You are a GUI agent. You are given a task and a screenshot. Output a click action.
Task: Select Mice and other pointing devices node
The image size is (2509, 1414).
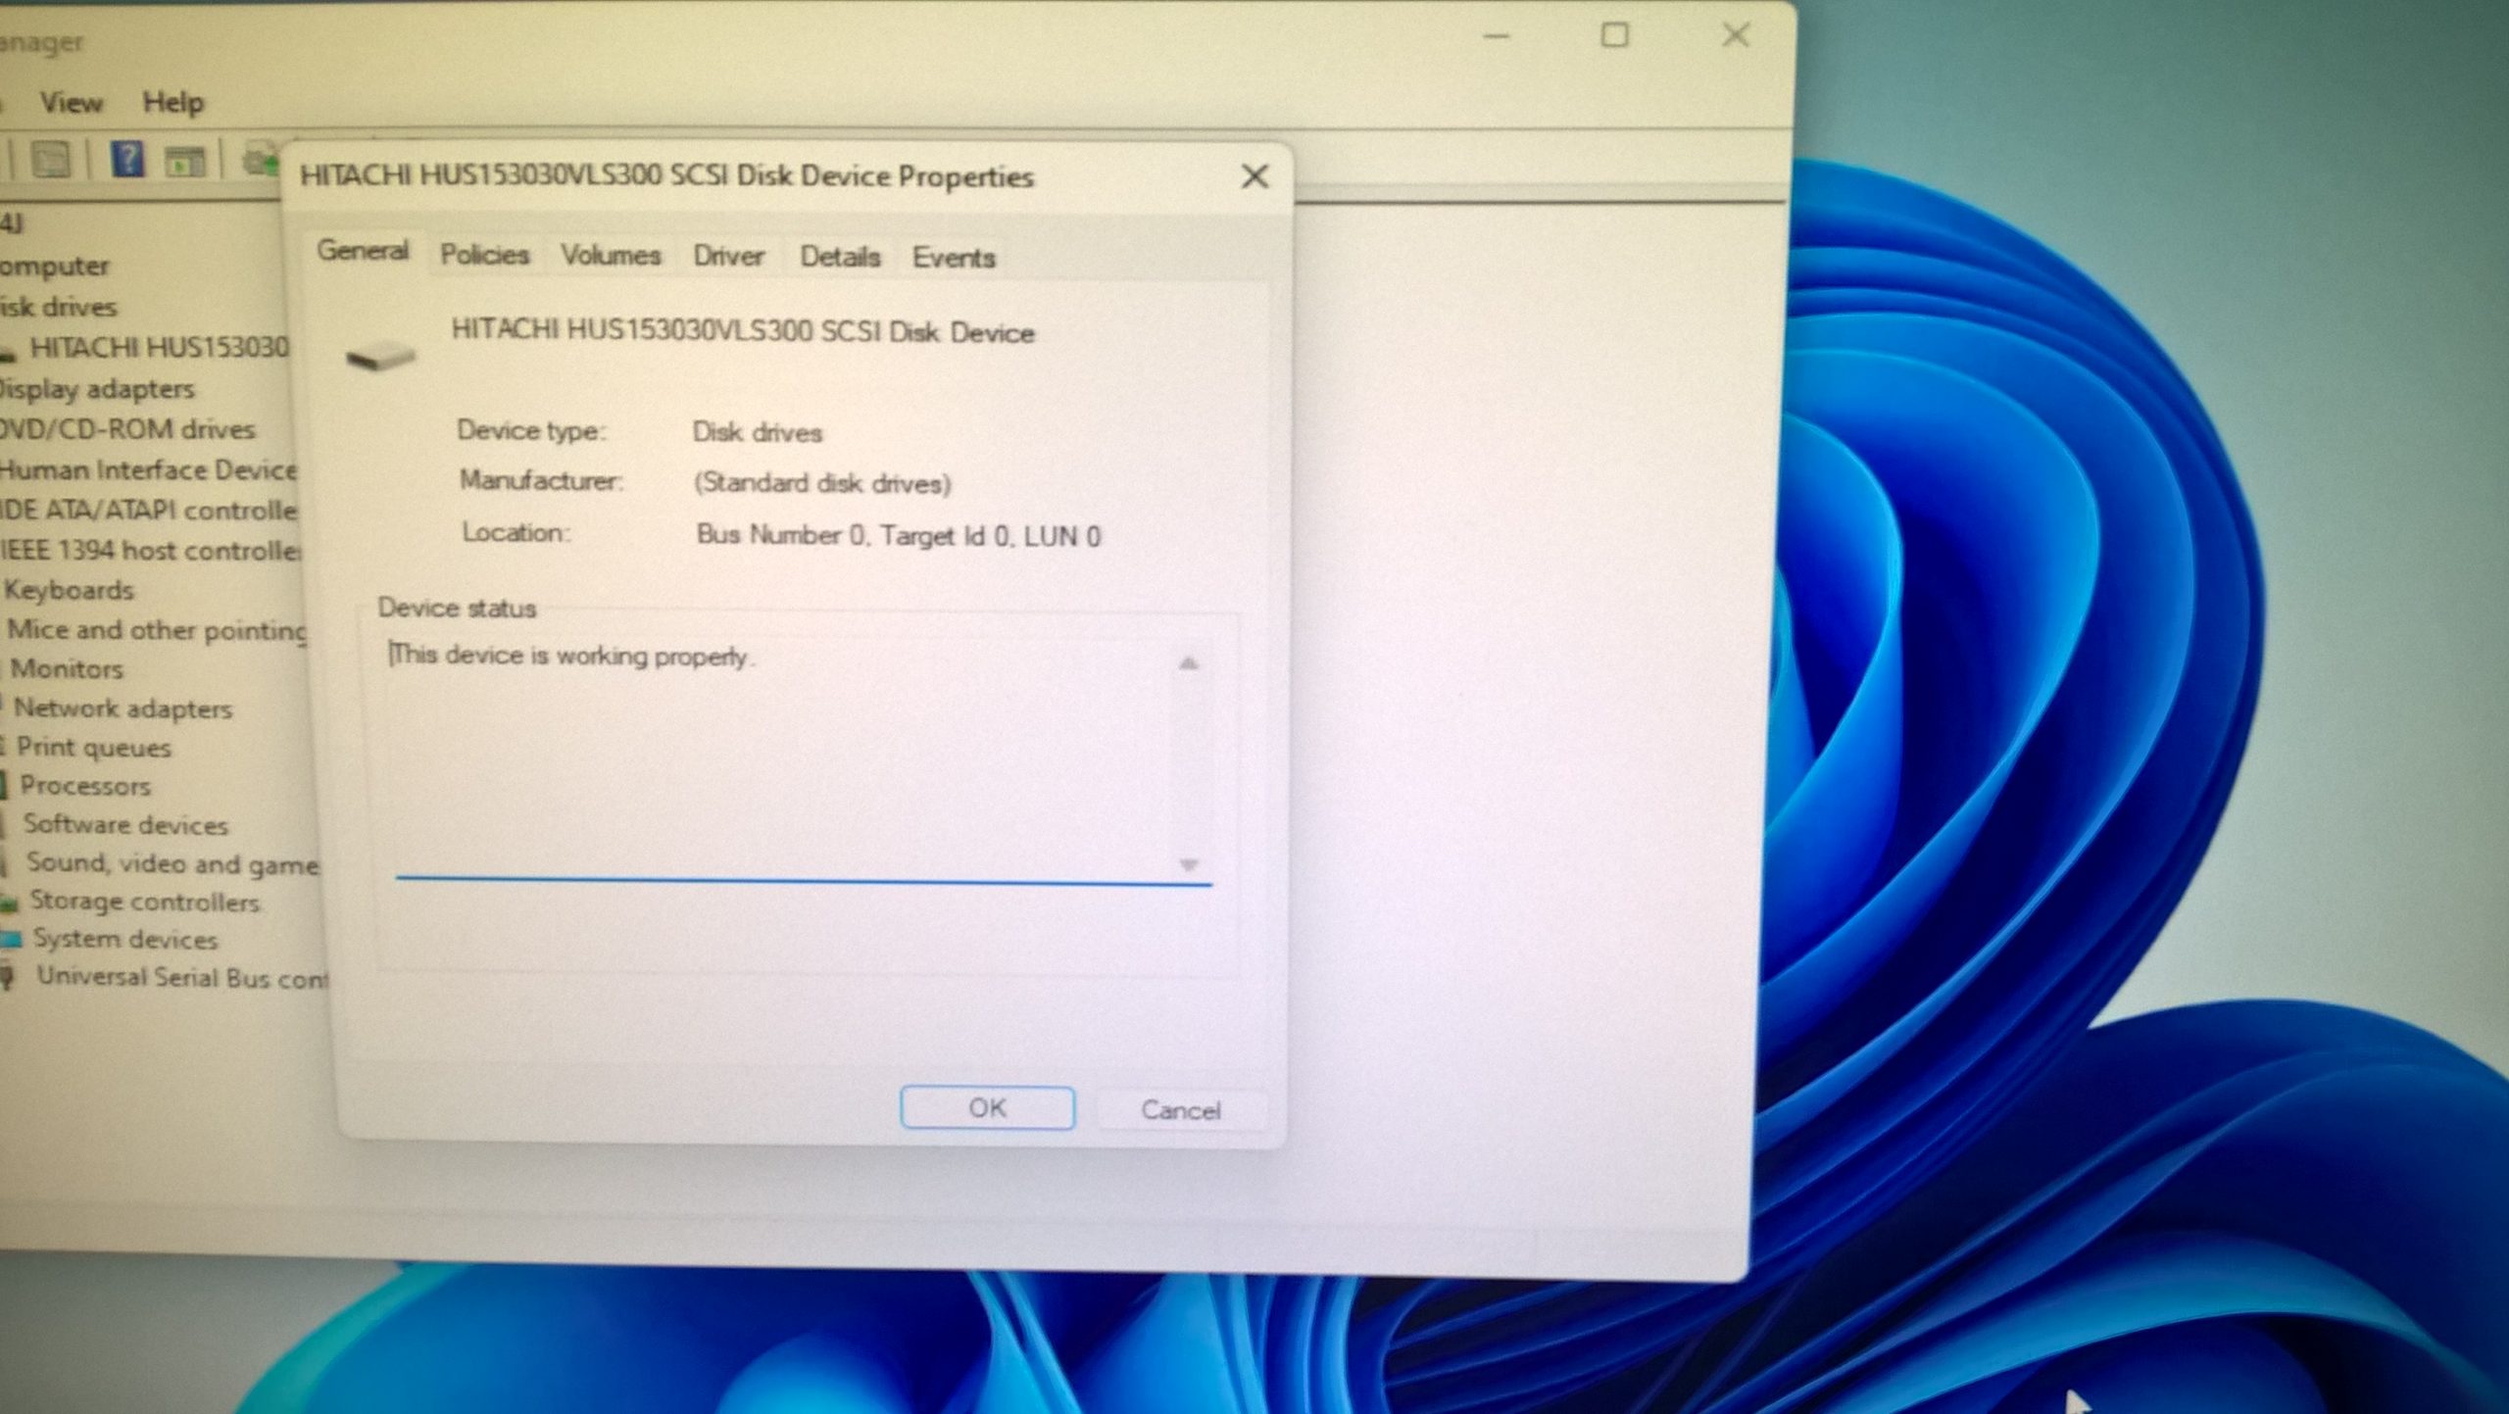click(157, 630)
